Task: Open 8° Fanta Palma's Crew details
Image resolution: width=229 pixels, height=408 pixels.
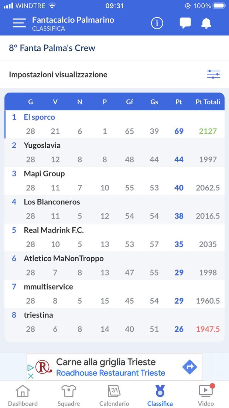Action: pyautogui.click(x=52, y=48)
